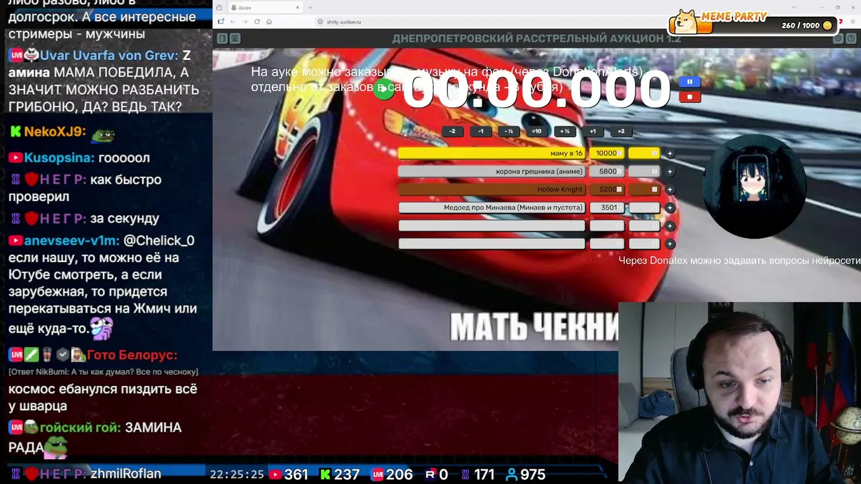This screenshot has height=484, width=861.
Task: Click the auction title heading text
Action: tap(537, 39)
